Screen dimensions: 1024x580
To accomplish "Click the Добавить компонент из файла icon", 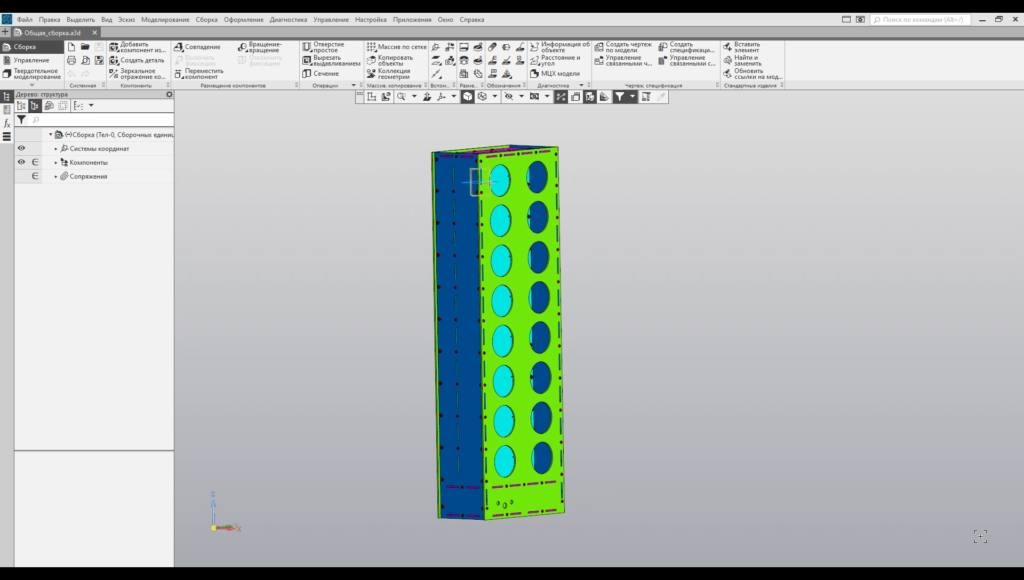I will point(114,47).
